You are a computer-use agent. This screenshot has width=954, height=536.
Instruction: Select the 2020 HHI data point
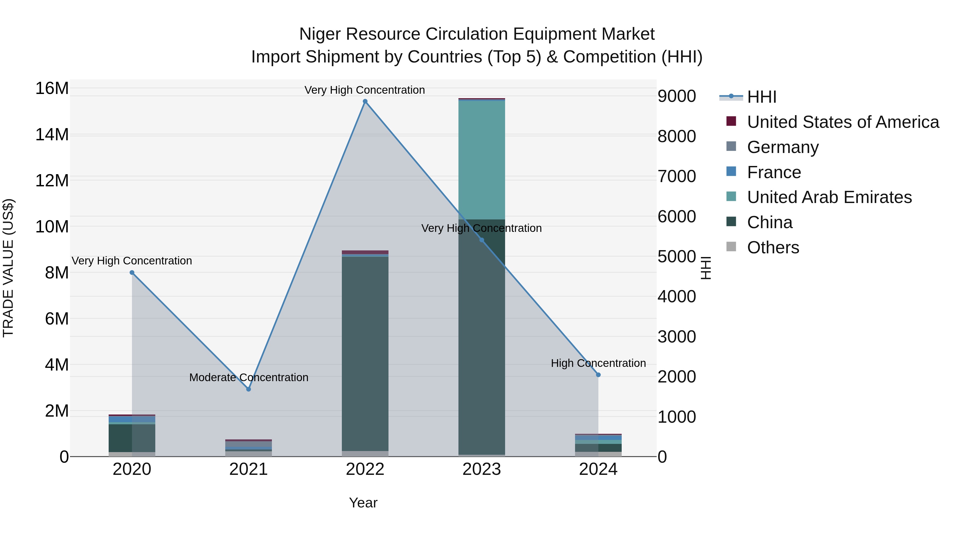[132, 273]
